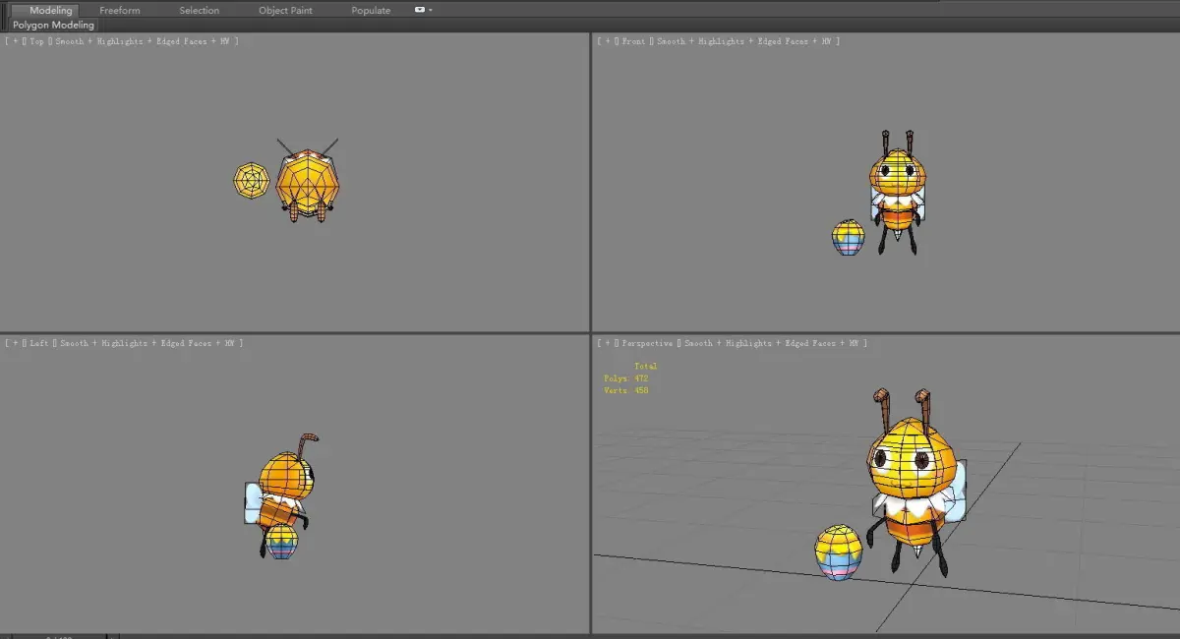Open the Left viewport plus menu
The height and width of the screenshot is (639, 1180).
[16, 343]
